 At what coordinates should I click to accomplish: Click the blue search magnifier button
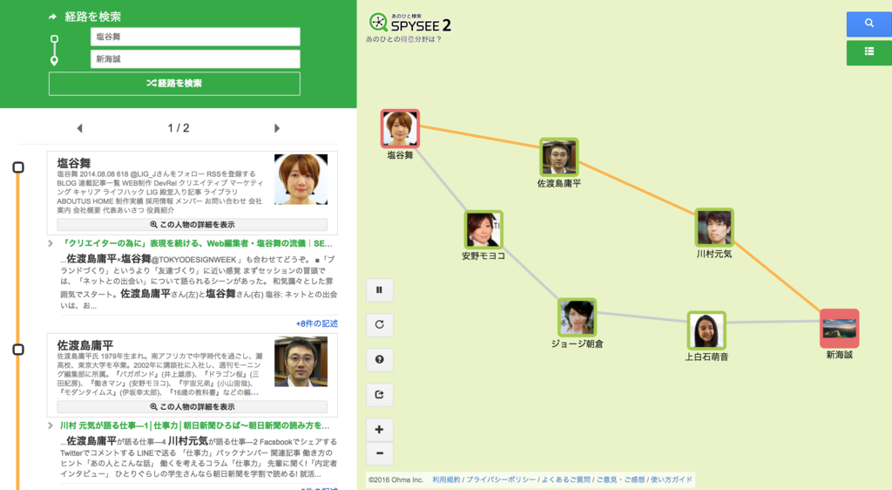click(868, 24)
